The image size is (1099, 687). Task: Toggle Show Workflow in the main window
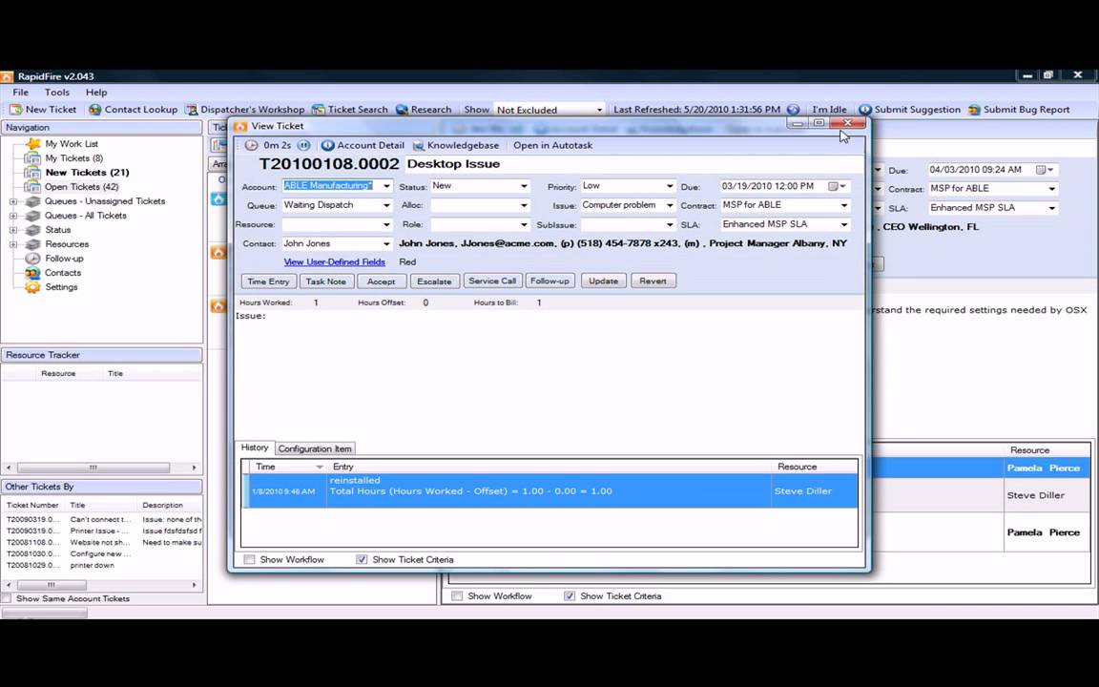click(457, 595)
